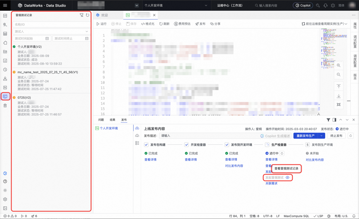The image size is (359, 219).
Task: Zoom in on the code minimap
Action: click(339, 65)
